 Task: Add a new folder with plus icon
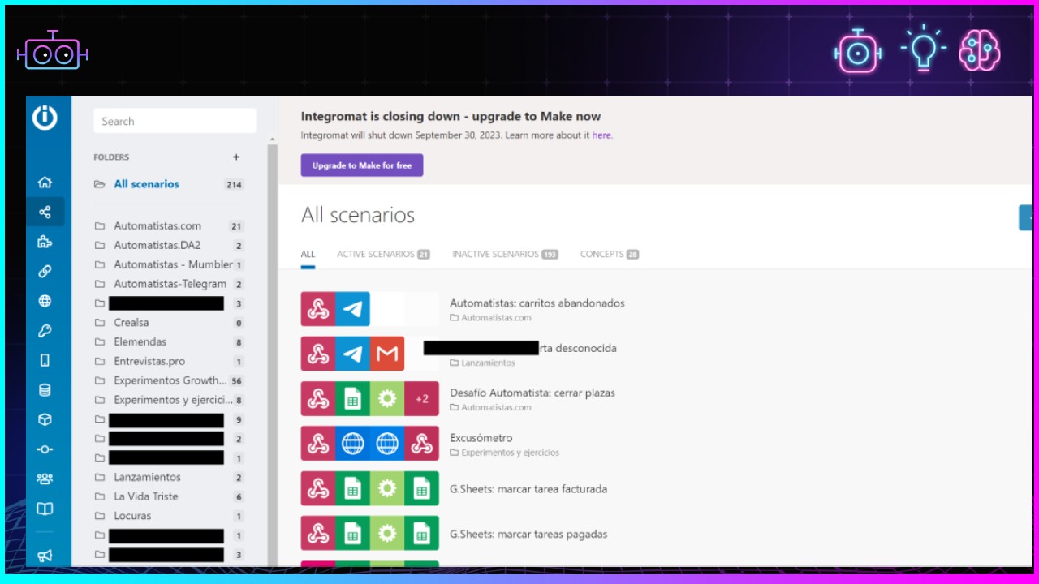[236, 157]
